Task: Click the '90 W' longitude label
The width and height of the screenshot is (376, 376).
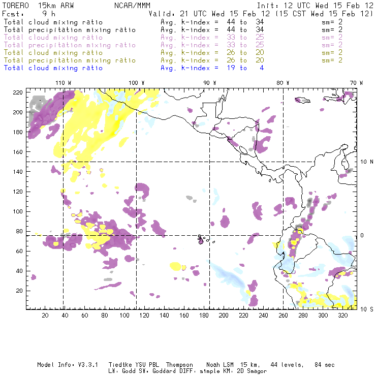Action: [209, 83]
